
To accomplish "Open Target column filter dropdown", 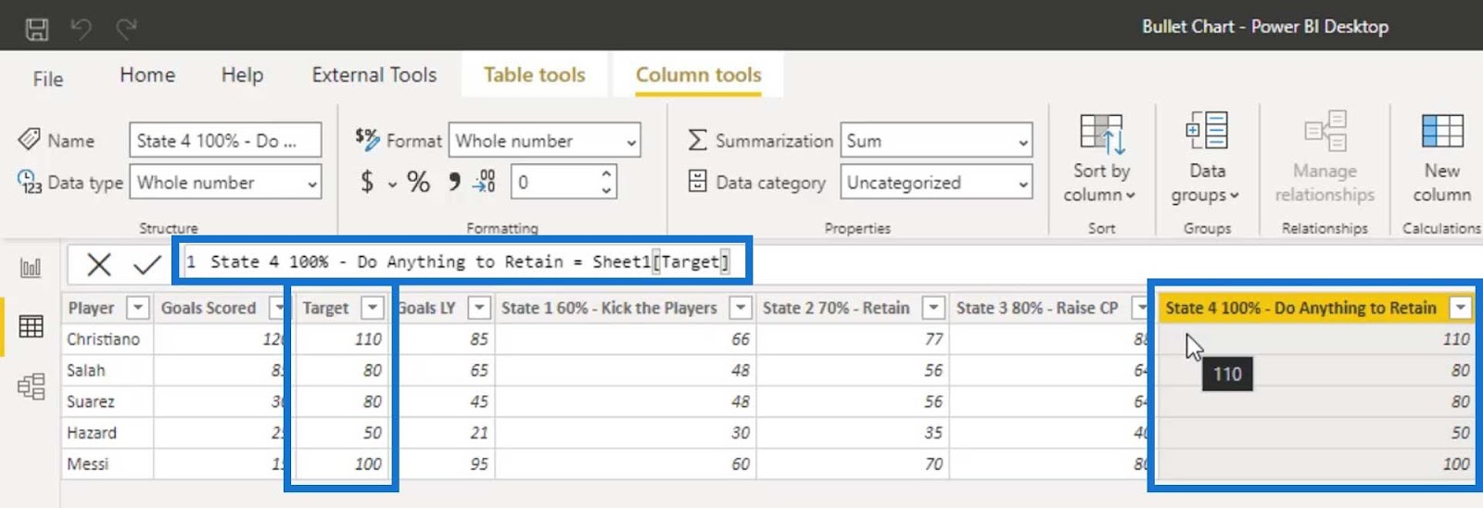I will click(x=373, y=308).
